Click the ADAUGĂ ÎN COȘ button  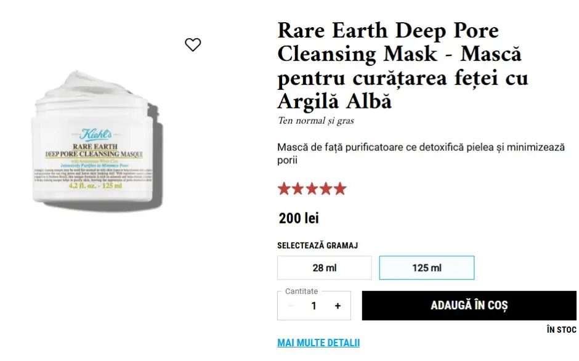[x=469, y=306]
